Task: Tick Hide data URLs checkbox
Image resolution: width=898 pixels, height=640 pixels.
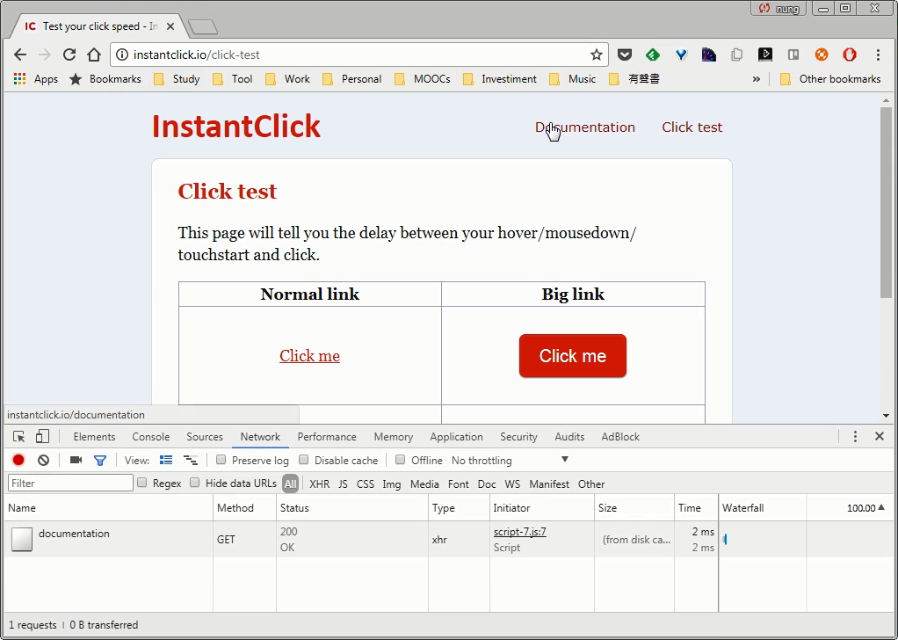Action: (195, 483)
